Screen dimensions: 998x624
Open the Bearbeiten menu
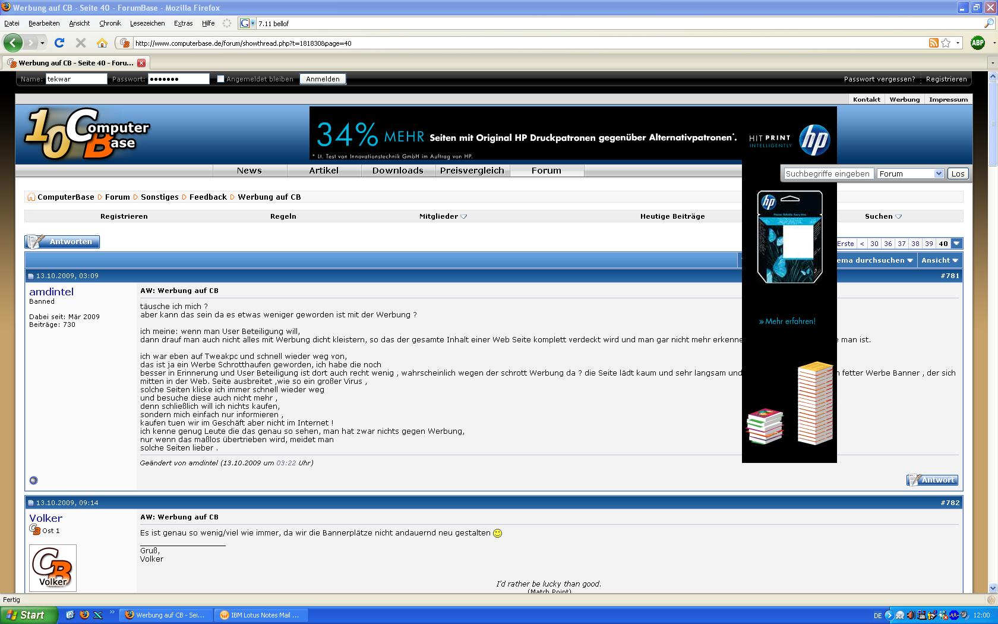click(x=44, y=23)
